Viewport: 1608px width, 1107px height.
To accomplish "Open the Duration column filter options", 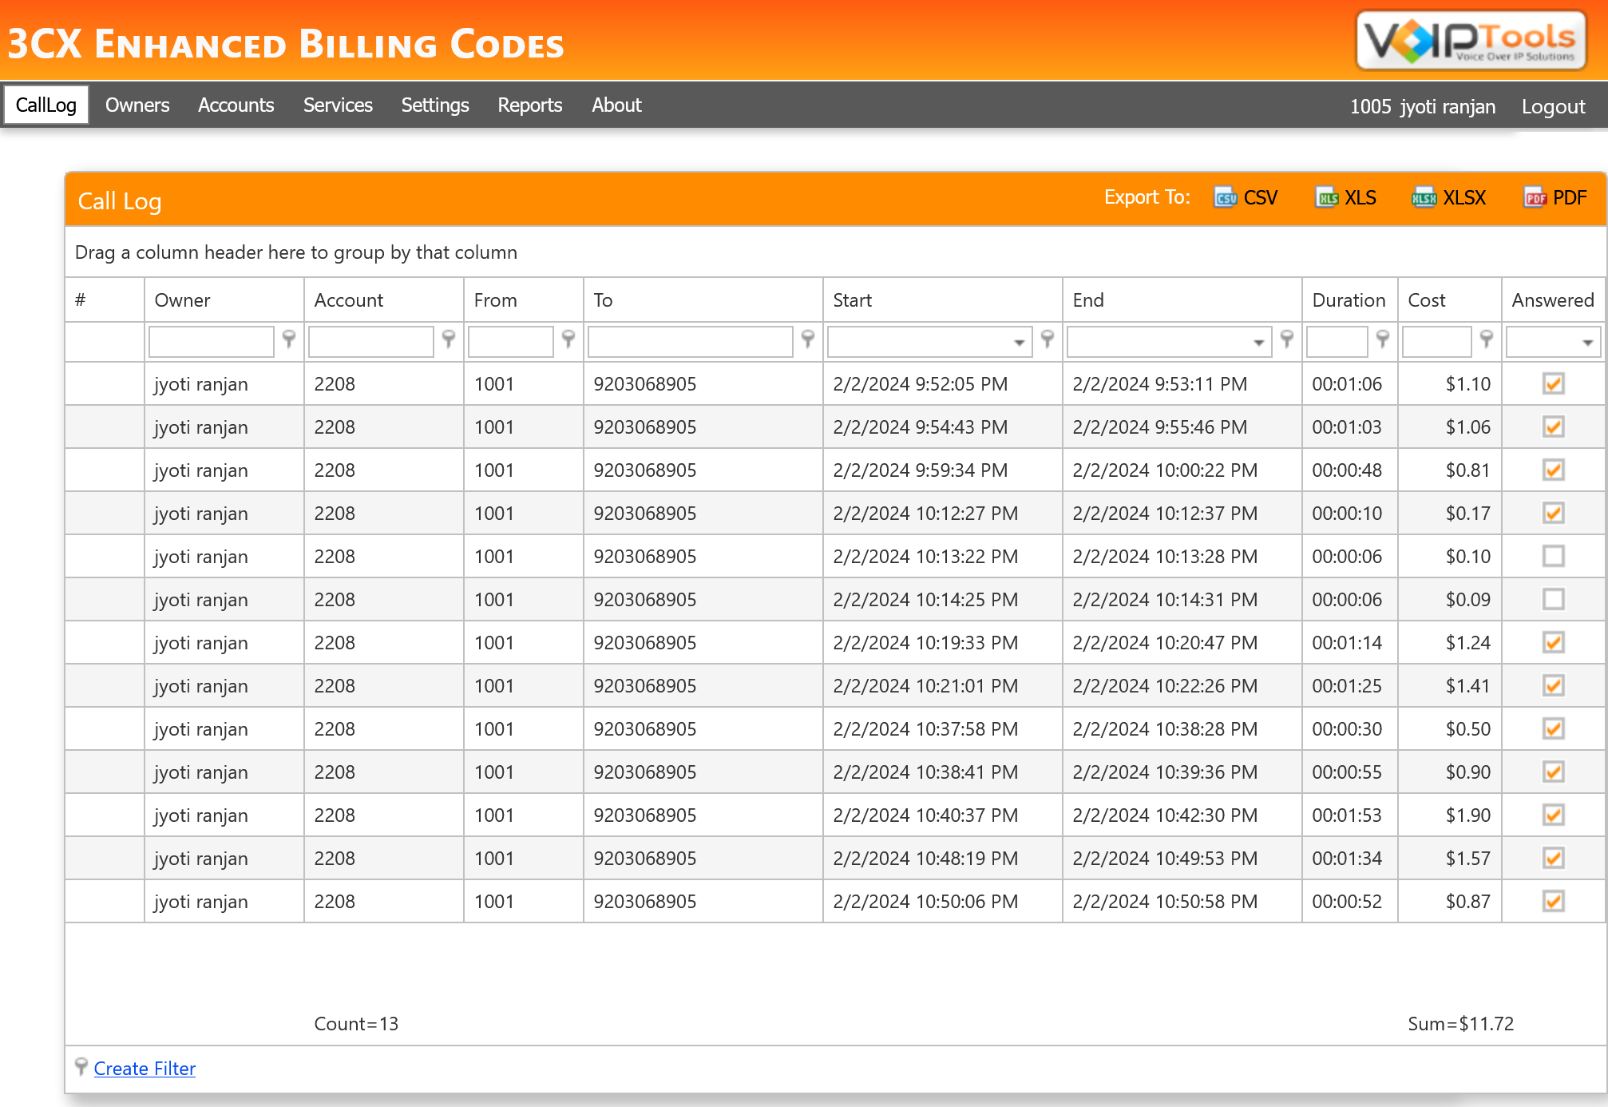I will click(1382, 341).
